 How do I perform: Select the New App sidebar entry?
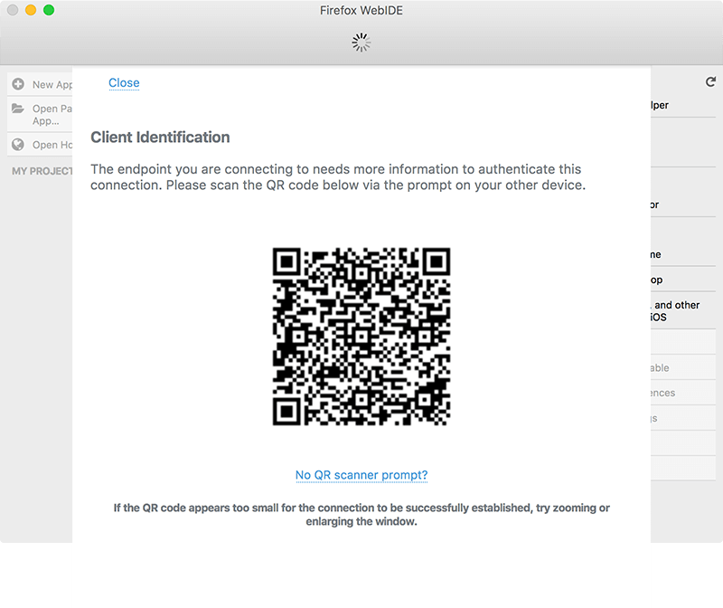pyautogui.click(x=40, y=84)
